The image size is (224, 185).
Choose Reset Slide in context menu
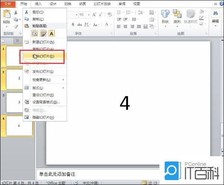pos(45,95)
